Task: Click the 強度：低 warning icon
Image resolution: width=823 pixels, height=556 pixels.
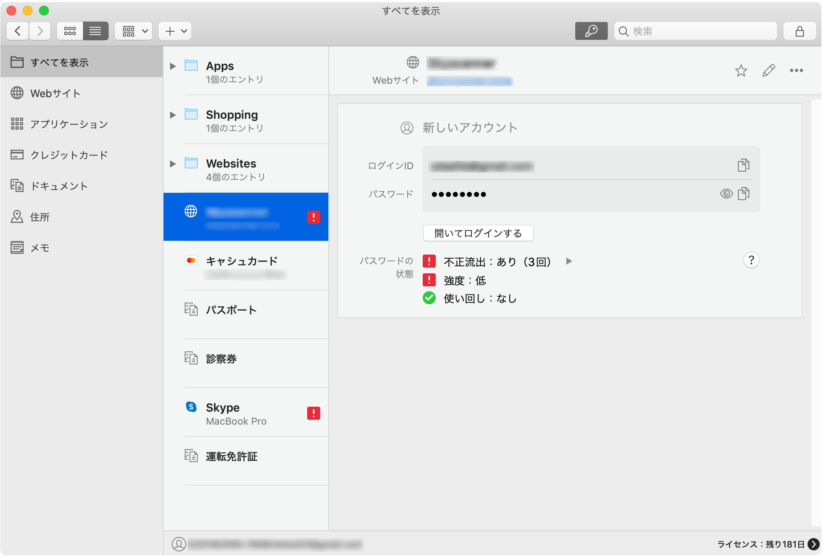Action: 429,280
